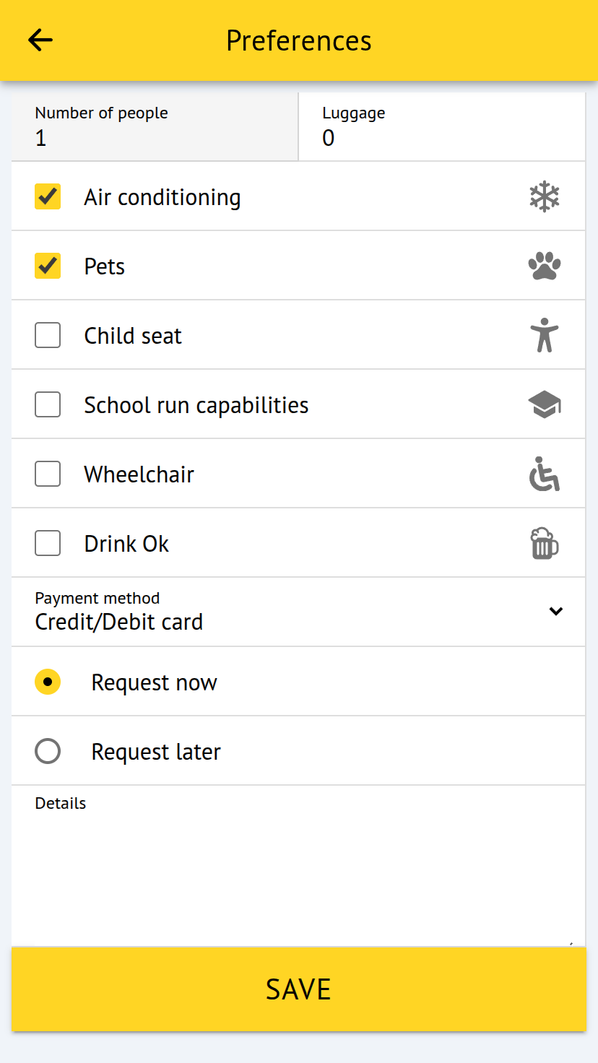This screenshot has height=1063, width=598.
Task: Go back using the arrow icon
Action: point(40,40)
